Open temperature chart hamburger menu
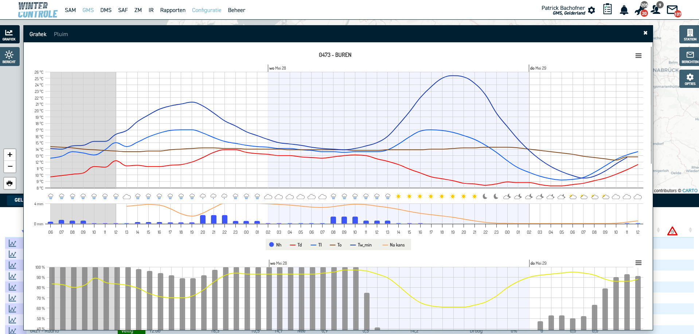Image resolution: width=699 pixels, height=334 pixels. pos(639,56)
